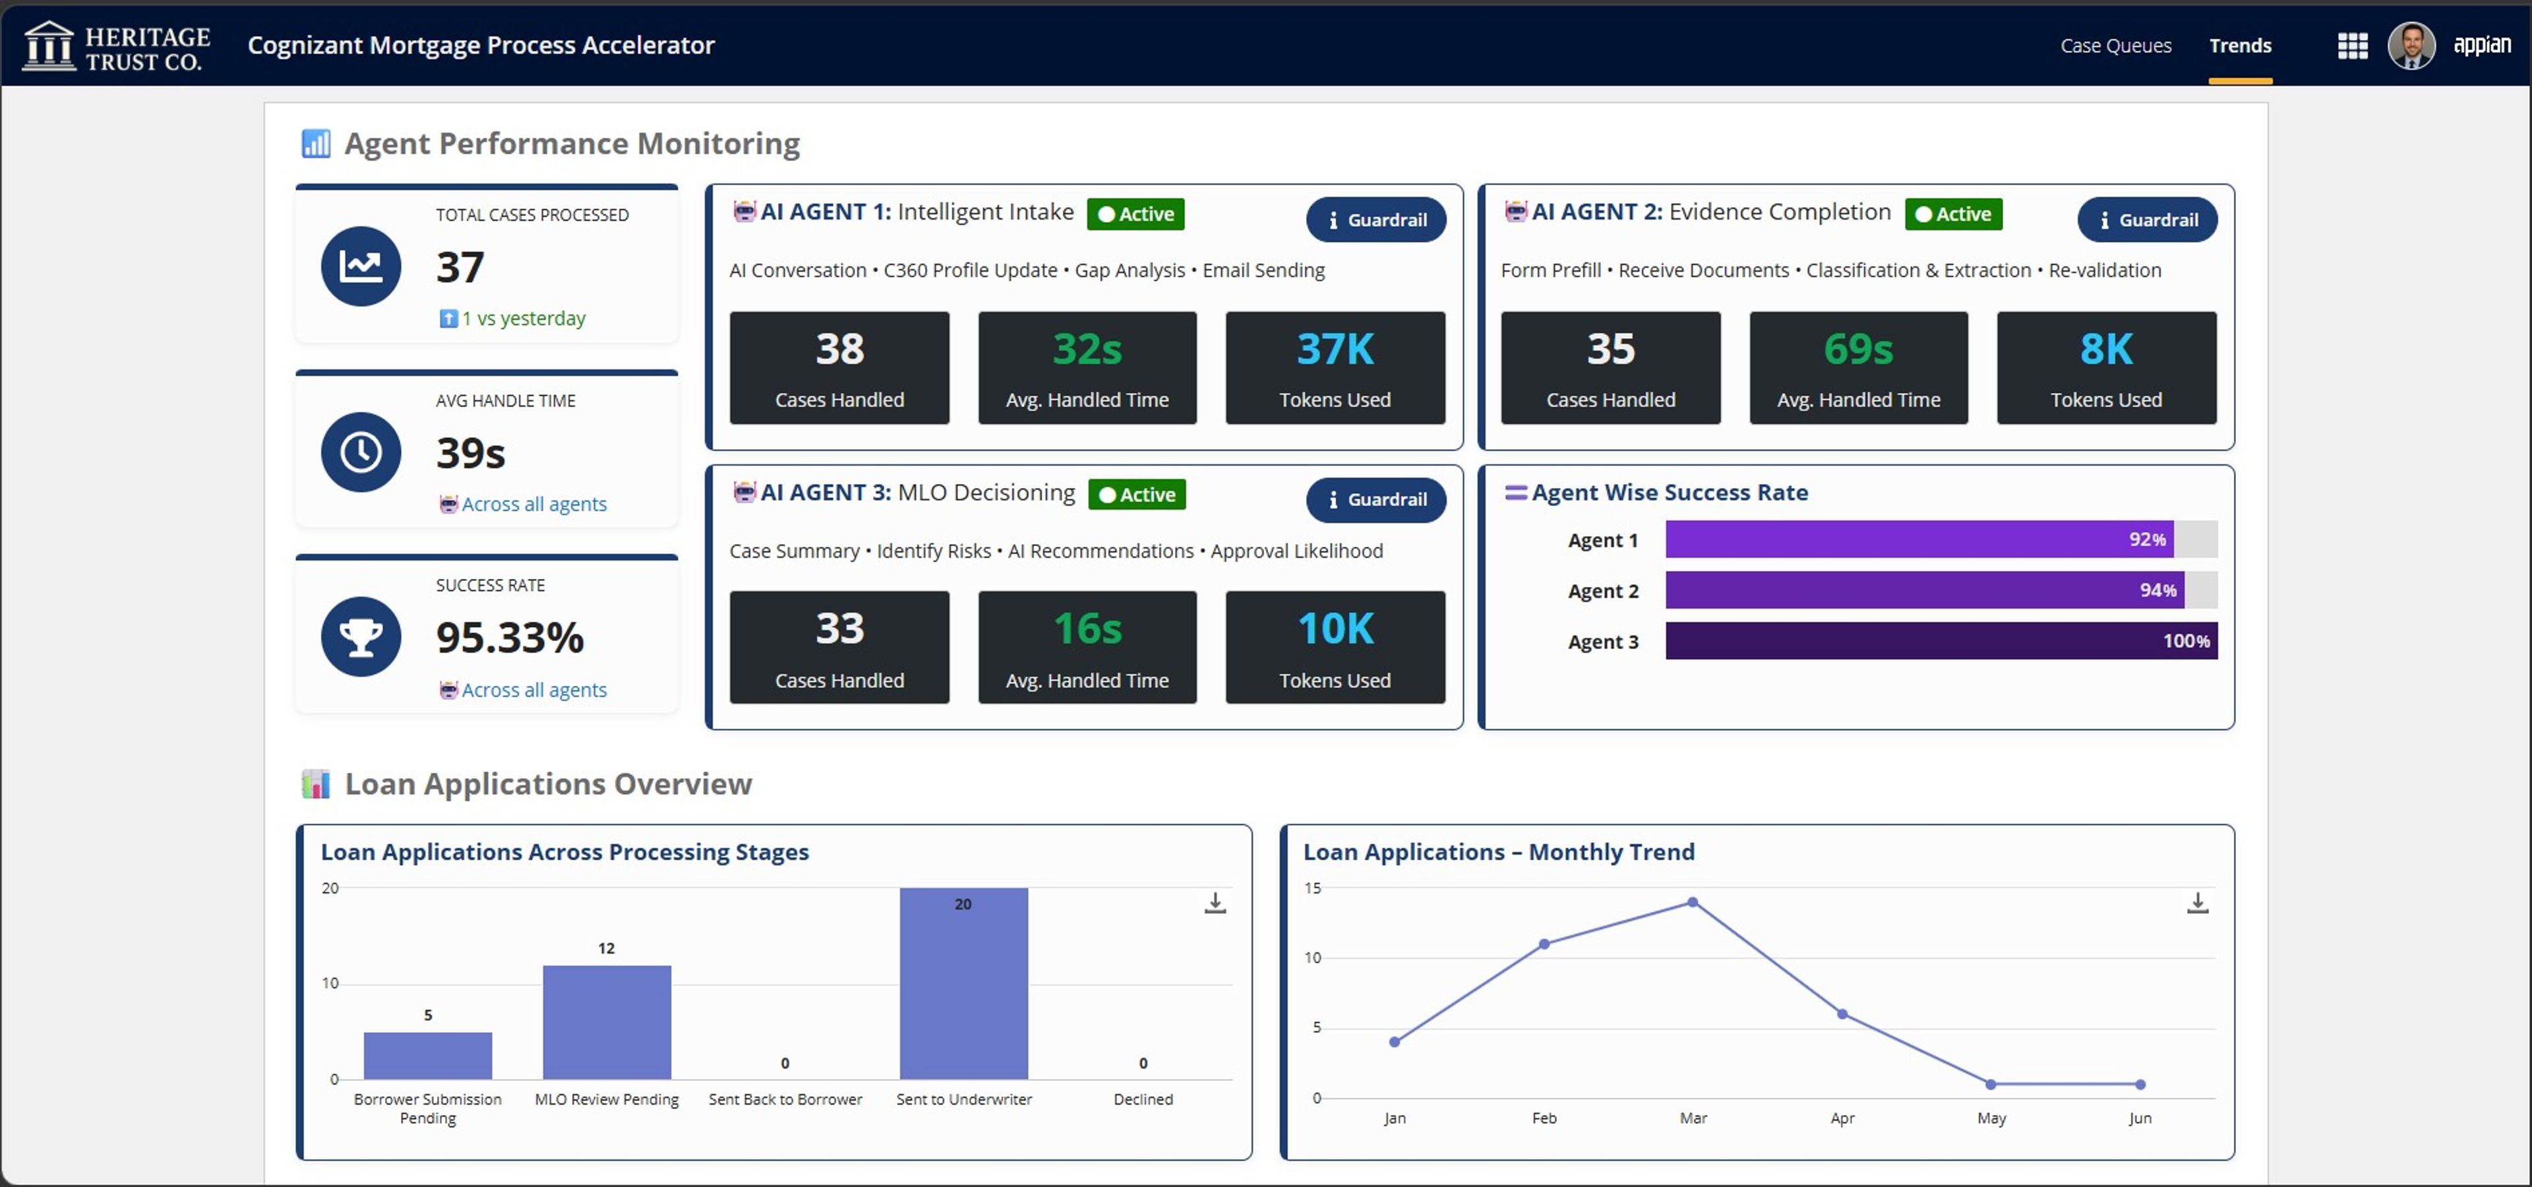Click the Active badge of AI Agent 1

click(x=1135, y=213)
